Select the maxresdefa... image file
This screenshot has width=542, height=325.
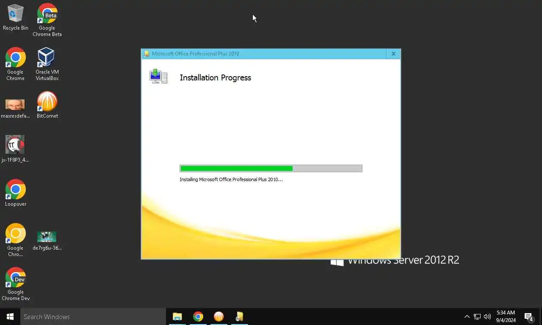click(15, 108)
